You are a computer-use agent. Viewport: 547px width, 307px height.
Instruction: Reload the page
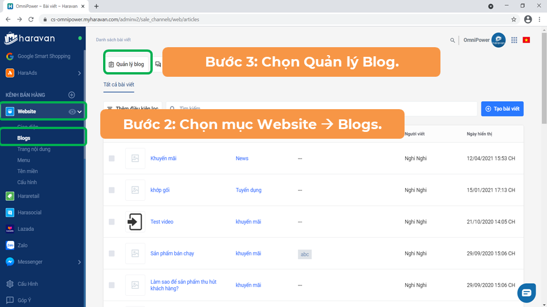31,19
